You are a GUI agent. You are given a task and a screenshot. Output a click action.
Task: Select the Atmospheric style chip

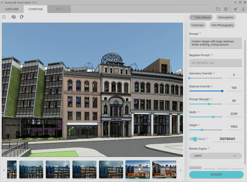point(226,17)
